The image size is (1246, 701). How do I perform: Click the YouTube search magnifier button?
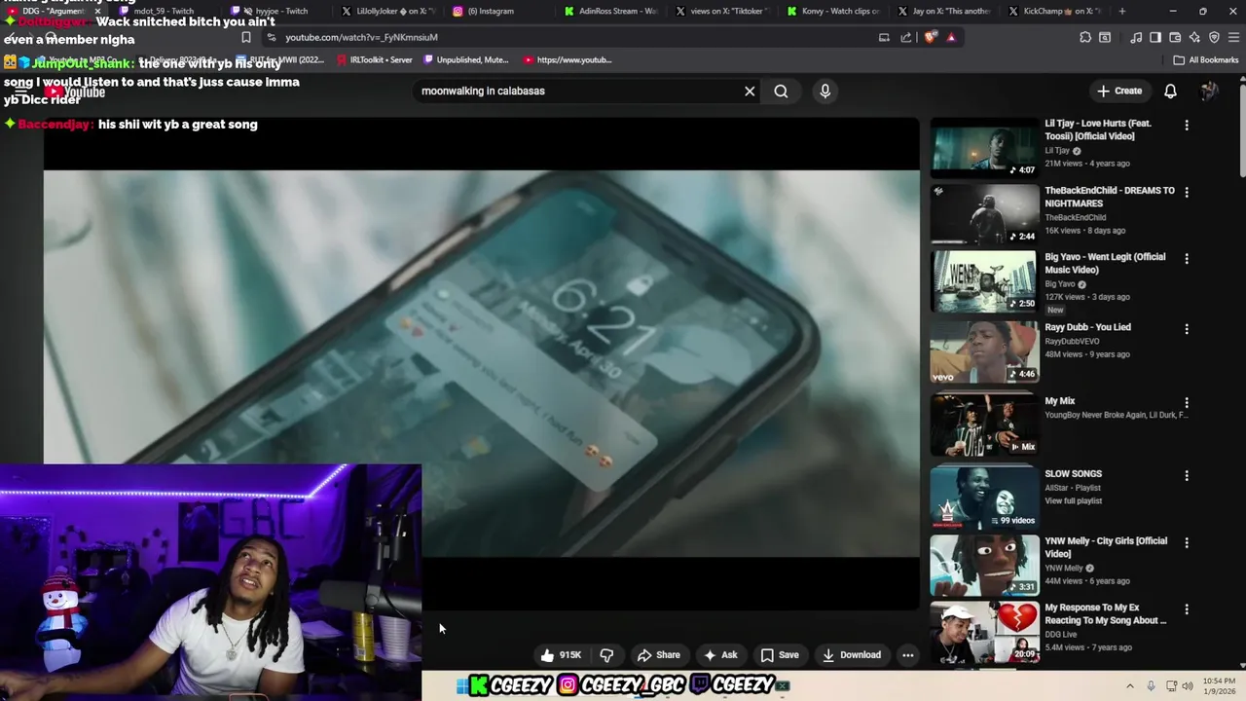coord(781,91)
